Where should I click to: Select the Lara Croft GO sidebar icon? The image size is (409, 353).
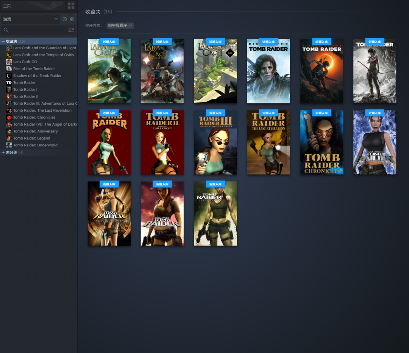(9, 62)
